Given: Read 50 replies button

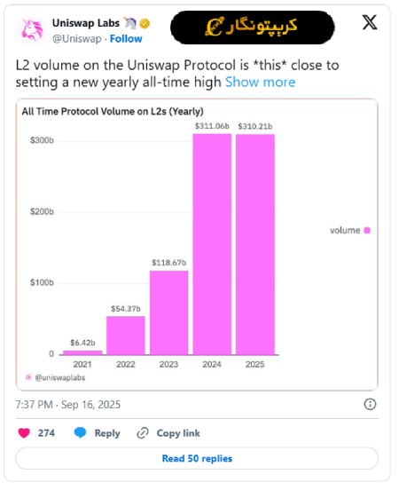Looking at the screenshot, I should point(197,458).
